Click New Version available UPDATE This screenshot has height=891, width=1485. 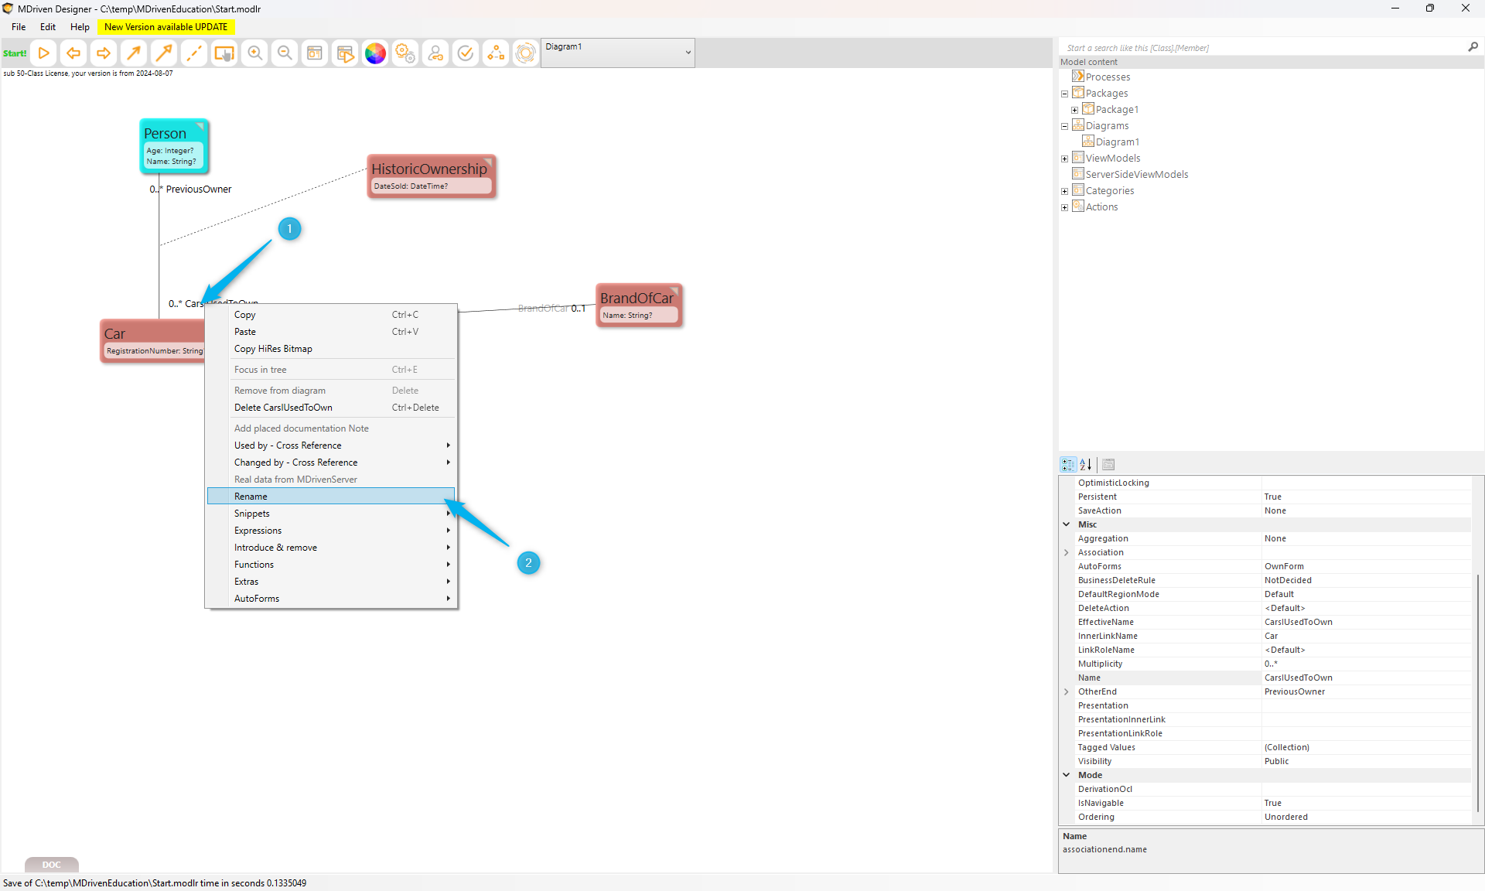166,26
